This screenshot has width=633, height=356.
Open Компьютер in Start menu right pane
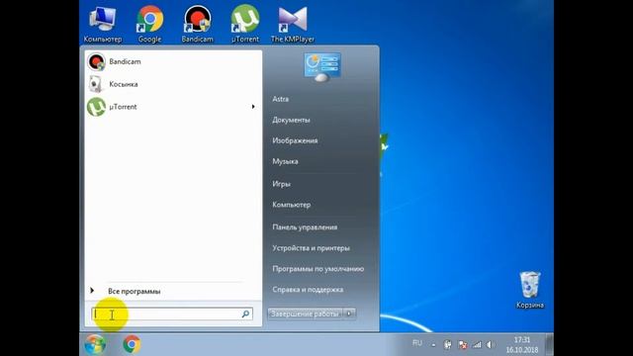click(292, 205)
